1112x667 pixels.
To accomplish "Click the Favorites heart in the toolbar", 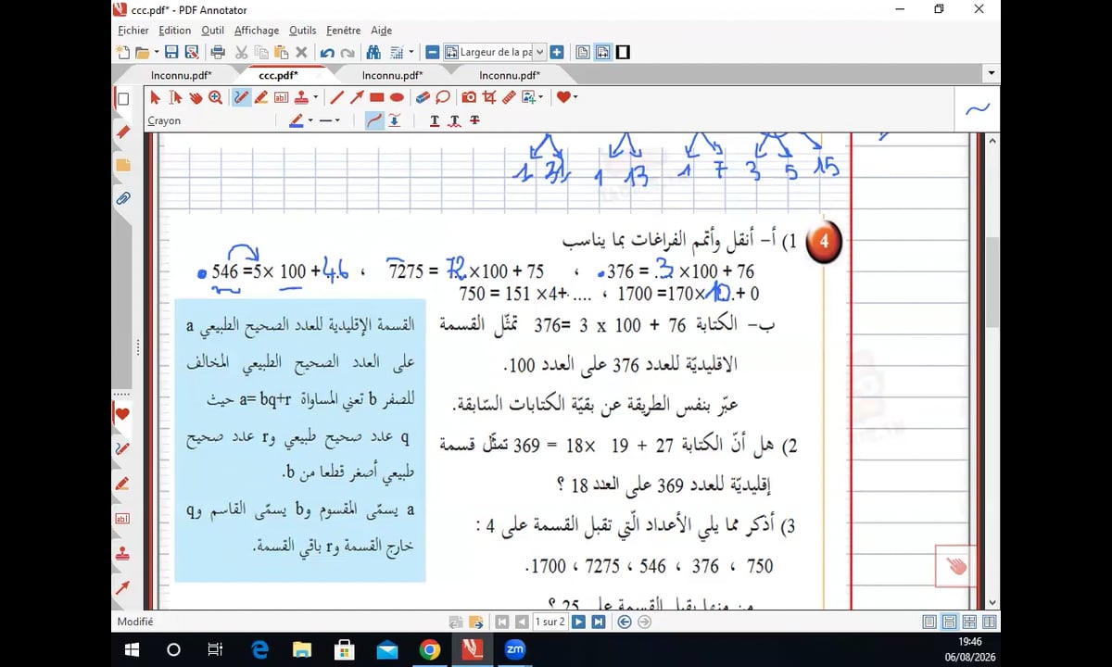I will [562, 97].
